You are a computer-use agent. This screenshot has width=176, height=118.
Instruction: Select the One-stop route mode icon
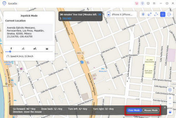[x=150, y=14]
